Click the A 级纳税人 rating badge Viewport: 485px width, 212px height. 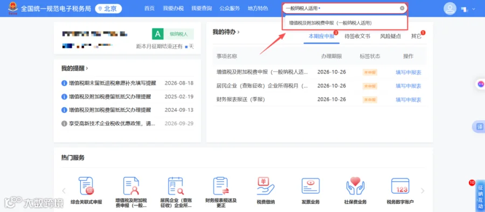point(172,34)
